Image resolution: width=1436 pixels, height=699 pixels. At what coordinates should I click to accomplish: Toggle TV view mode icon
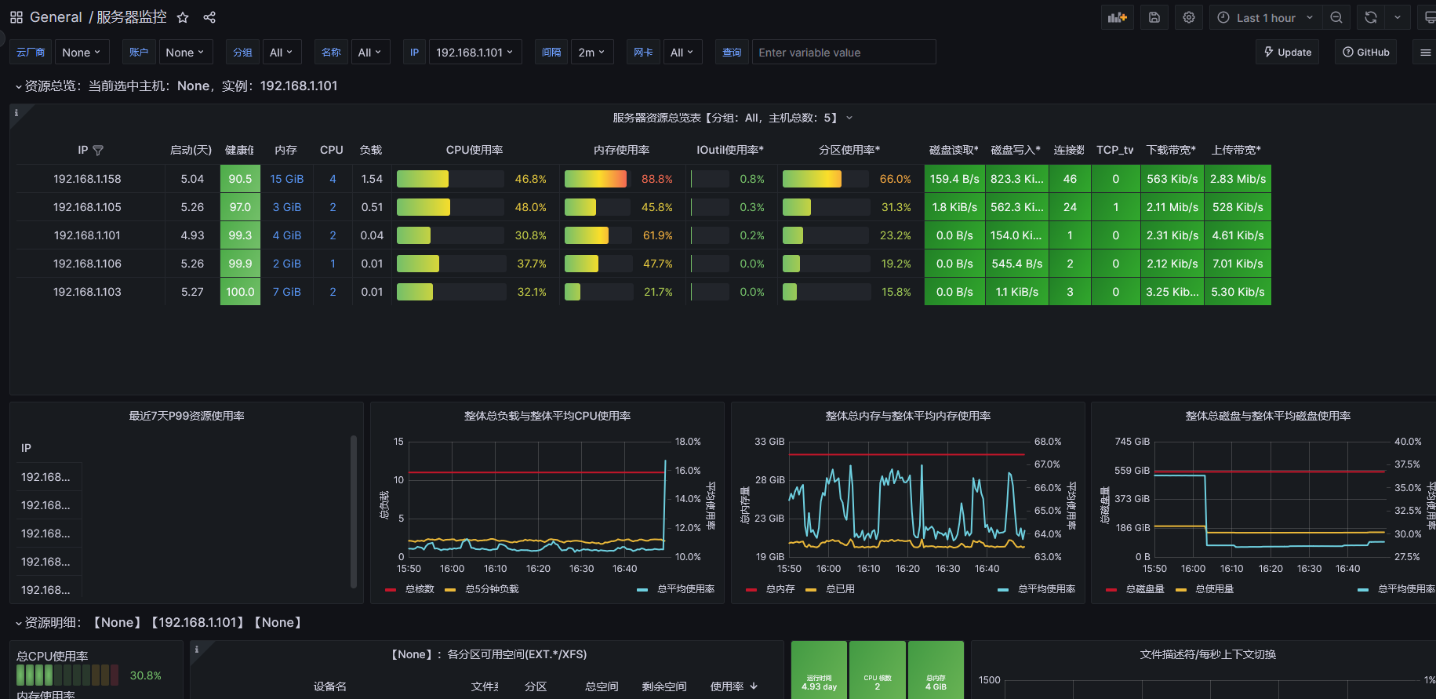click(1429, 17)
